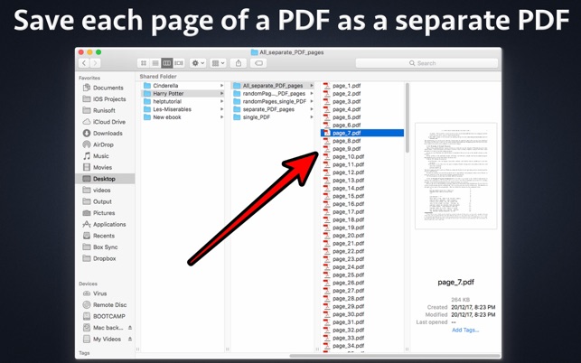
Task: Expand Les-Miserables folder arrow
Action: 221,109
